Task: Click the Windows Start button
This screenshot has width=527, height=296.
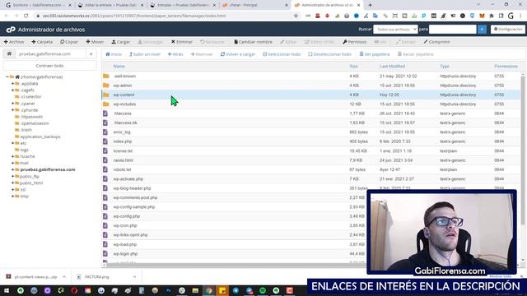Action: (7, 290)
